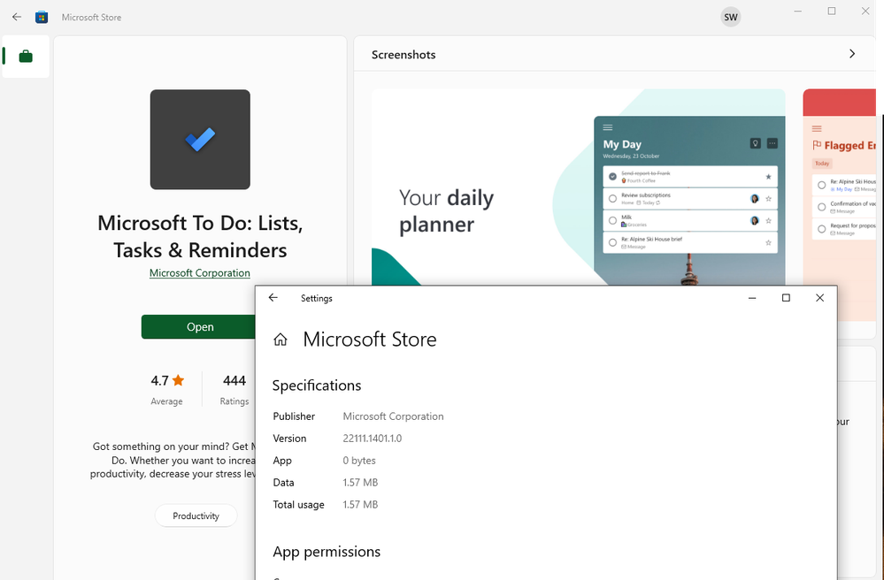The width and height of the screenshot is (884, 580).
Task: Go back in the Microsoft Store window
Action: (x=16, y=17)
